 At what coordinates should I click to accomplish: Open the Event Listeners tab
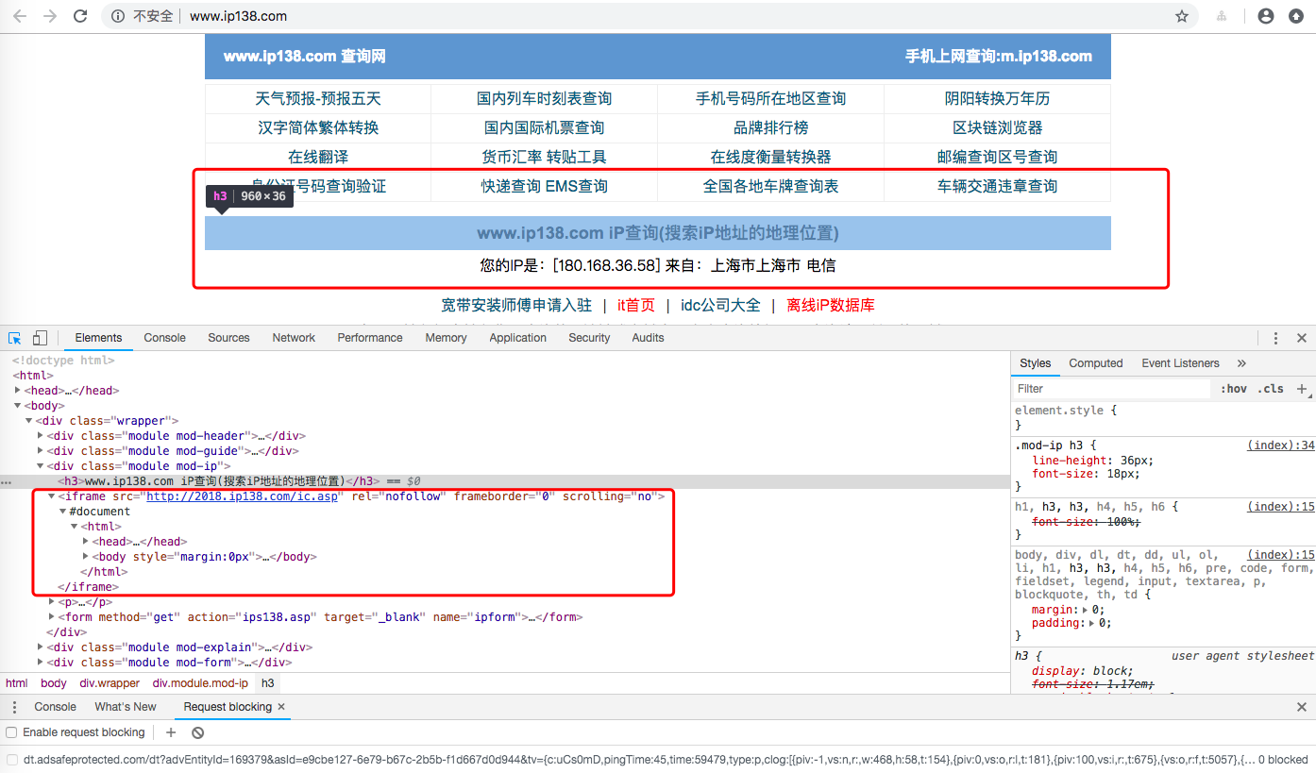tap(1180, 363)
